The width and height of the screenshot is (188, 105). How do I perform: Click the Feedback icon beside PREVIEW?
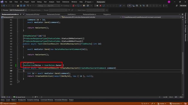click(177, 6)
